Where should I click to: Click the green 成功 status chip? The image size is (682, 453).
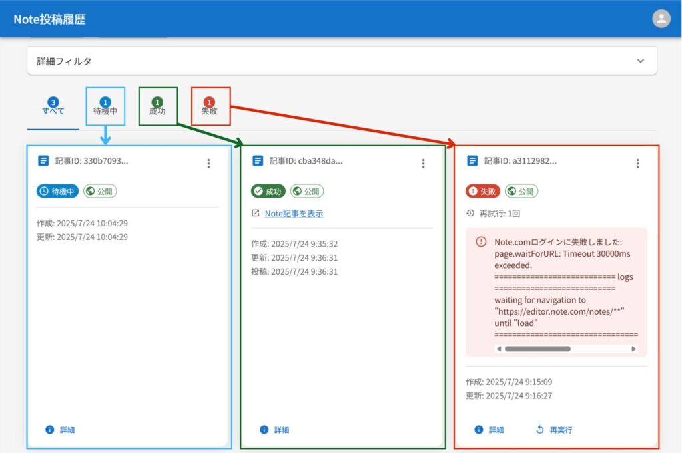268,192
